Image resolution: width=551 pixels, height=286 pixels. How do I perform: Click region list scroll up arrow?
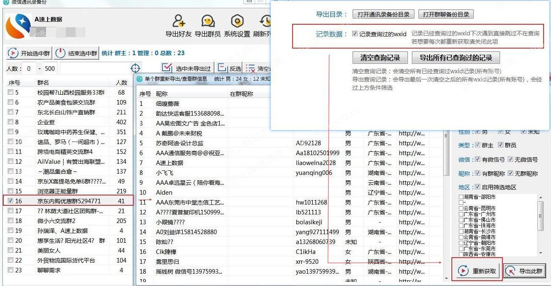coord(541,197)
